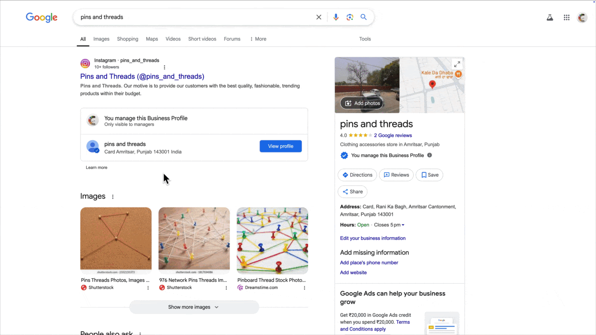Click the blue search magnifier icon
596x335 pixels.
point(364,17)
